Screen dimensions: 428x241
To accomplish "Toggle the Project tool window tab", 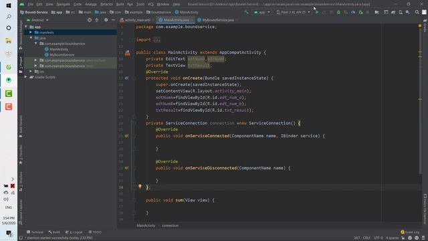I will coord(21,65).
